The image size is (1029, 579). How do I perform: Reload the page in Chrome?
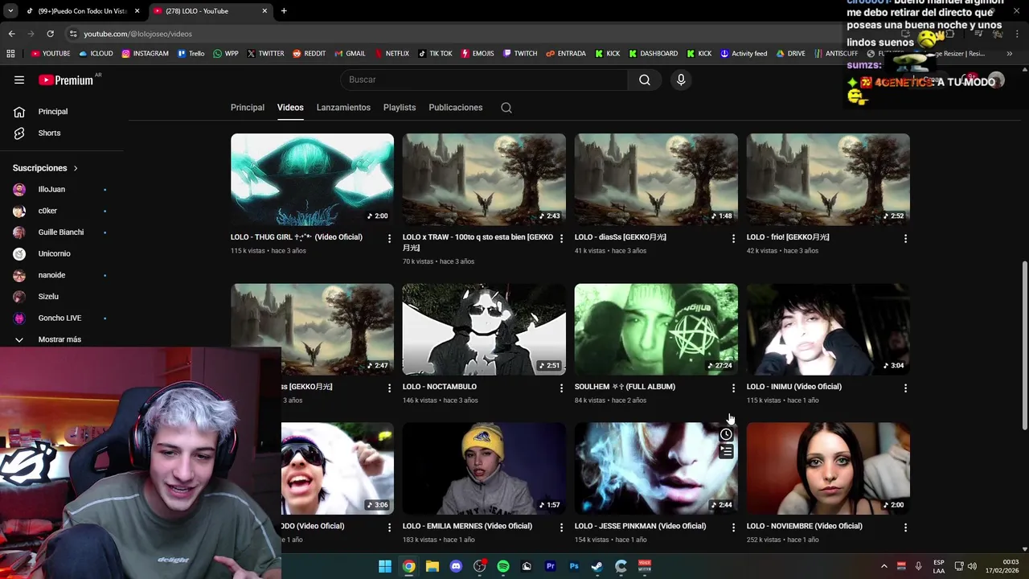click(50, 34)
